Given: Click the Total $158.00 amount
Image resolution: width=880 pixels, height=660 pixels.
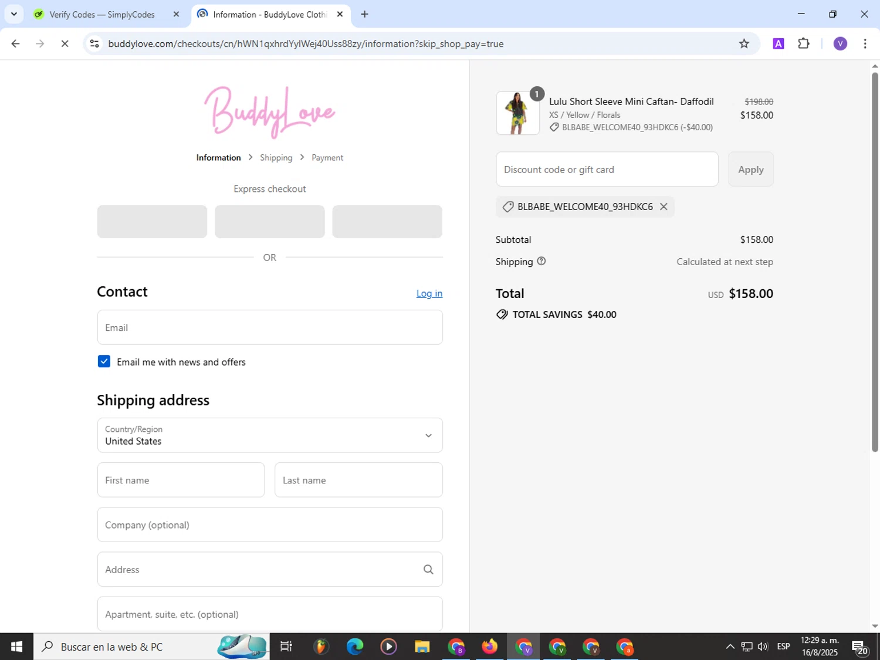Looking at the screenshot, I should (x=751, y=294).
